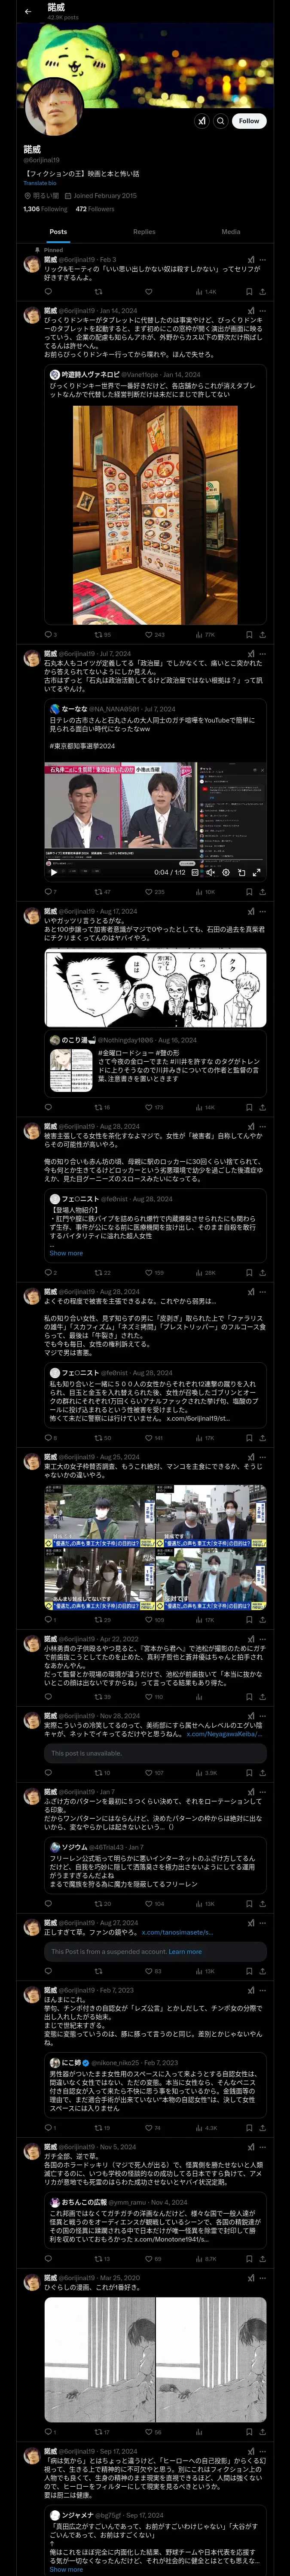Like the pinned Feb 3 post

(x=148, y=292)
